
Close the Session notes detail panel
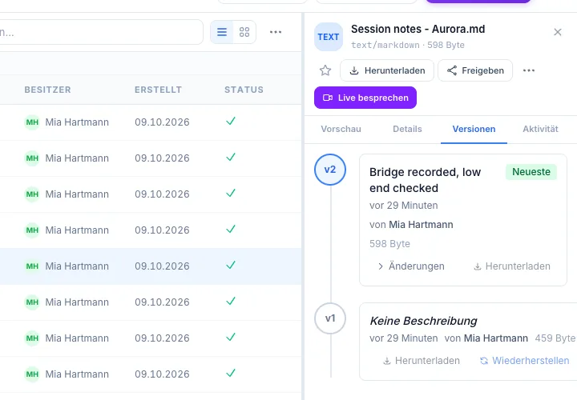(x=558, y=32)
